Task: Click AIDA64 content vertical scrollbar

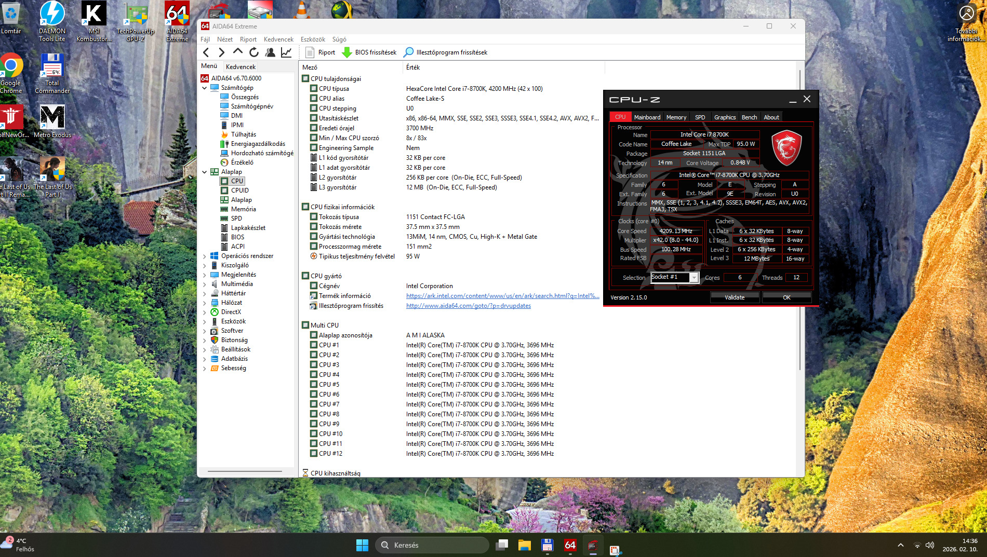Action: (x=800, y=220)
